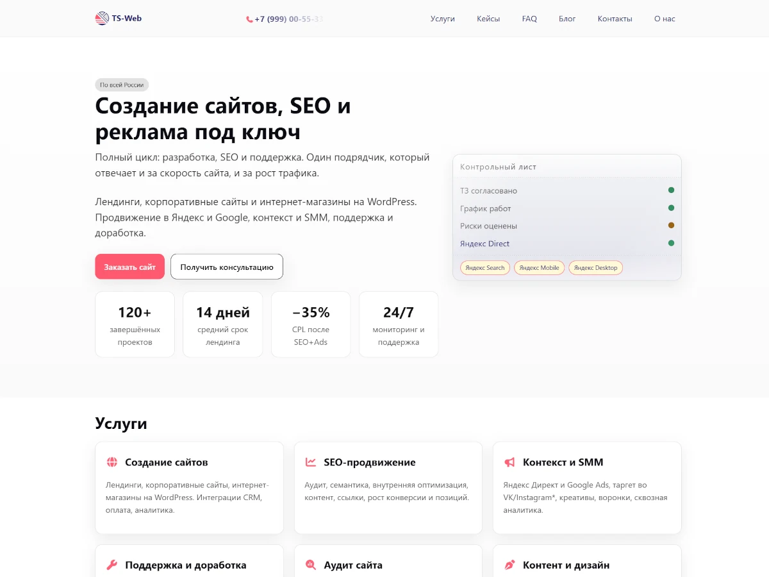The height and width of the screenshot is (577, 769).
Task: Go to the Кейсы navigation link
Action: (488, 19)
